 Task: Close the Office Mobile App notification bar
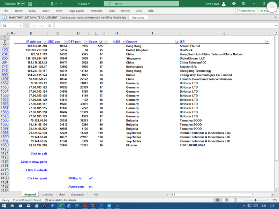(276, 17)
